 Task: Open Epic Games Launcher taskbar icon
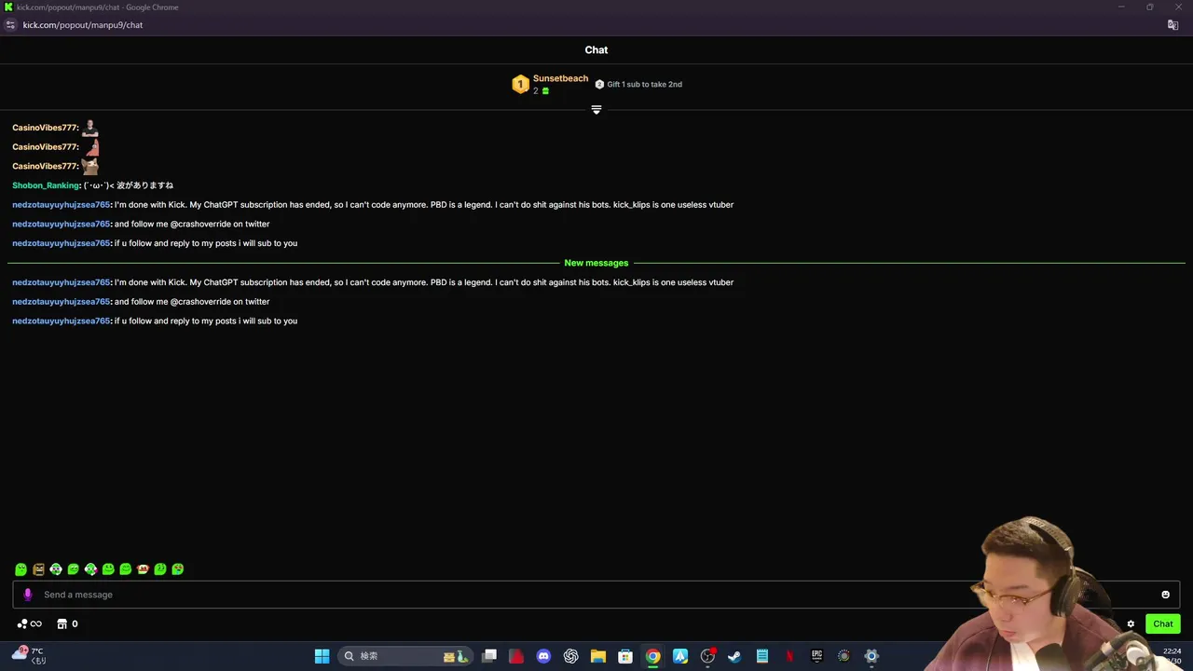(816, 656)
